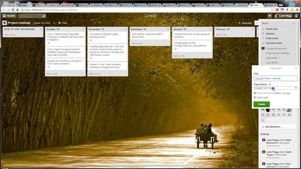Image resolution: width=301 pixels, height=169 pixels.
Task: Close the Copy Board popup
Action: pos(296,68)
